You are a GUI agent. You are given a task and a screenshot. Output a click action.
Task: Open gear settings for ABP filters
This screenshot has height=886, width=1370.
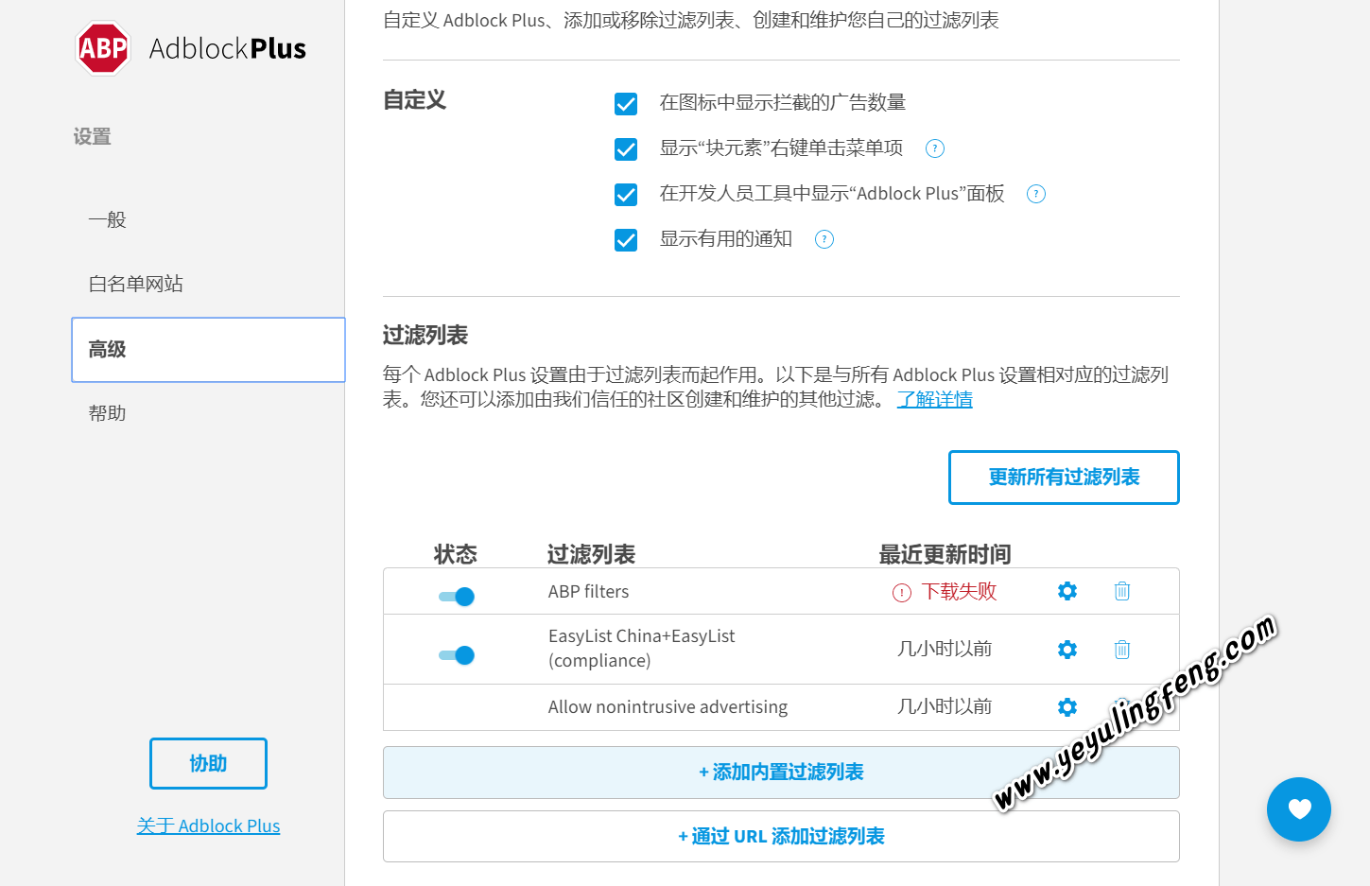coord(1067,591)
